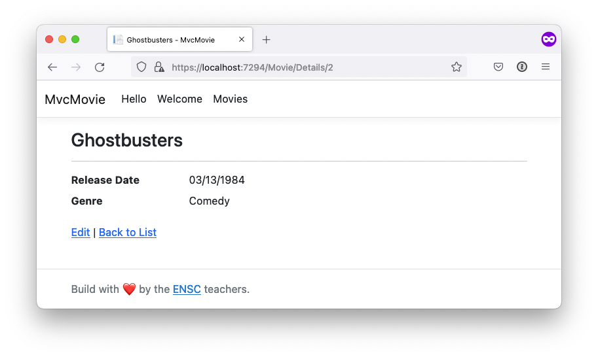Close the Ghostbusters - MvcMovie tab
598x357 pixels.
[242, 39]
